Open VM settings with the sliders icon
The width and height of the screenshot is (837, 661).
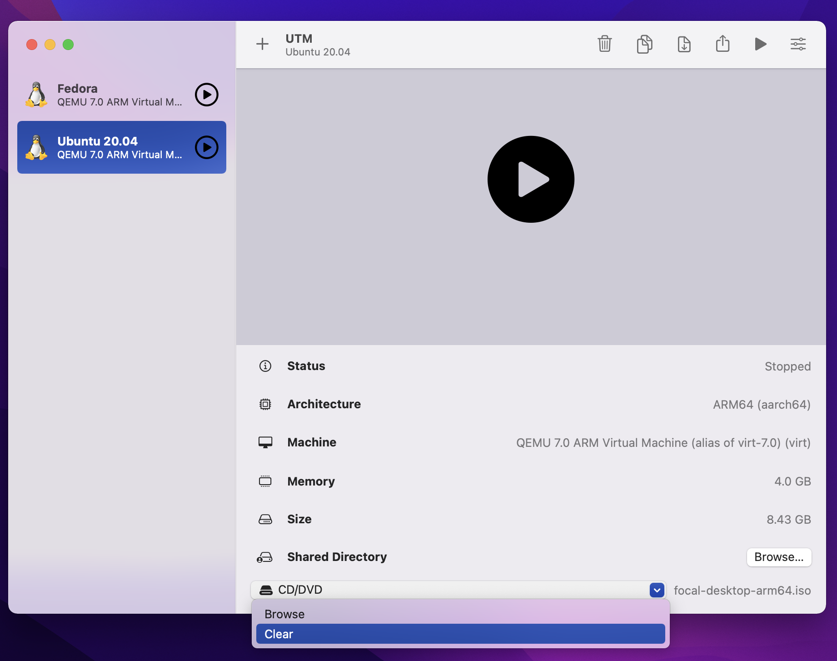pos(798,44)
